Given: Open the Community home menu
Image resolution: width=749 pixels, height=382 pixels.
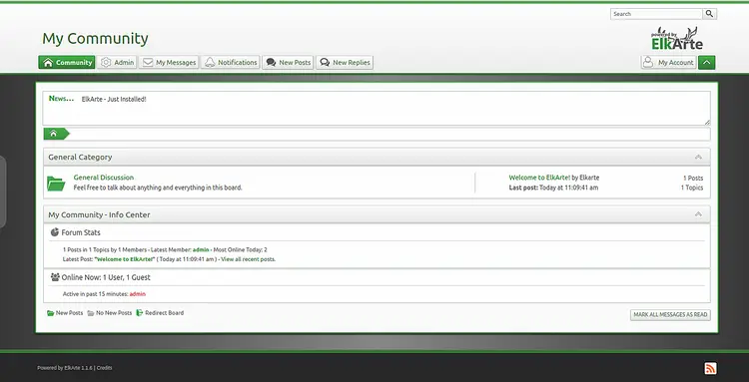Looking at the screenshot, I should (x=67, y=63).
